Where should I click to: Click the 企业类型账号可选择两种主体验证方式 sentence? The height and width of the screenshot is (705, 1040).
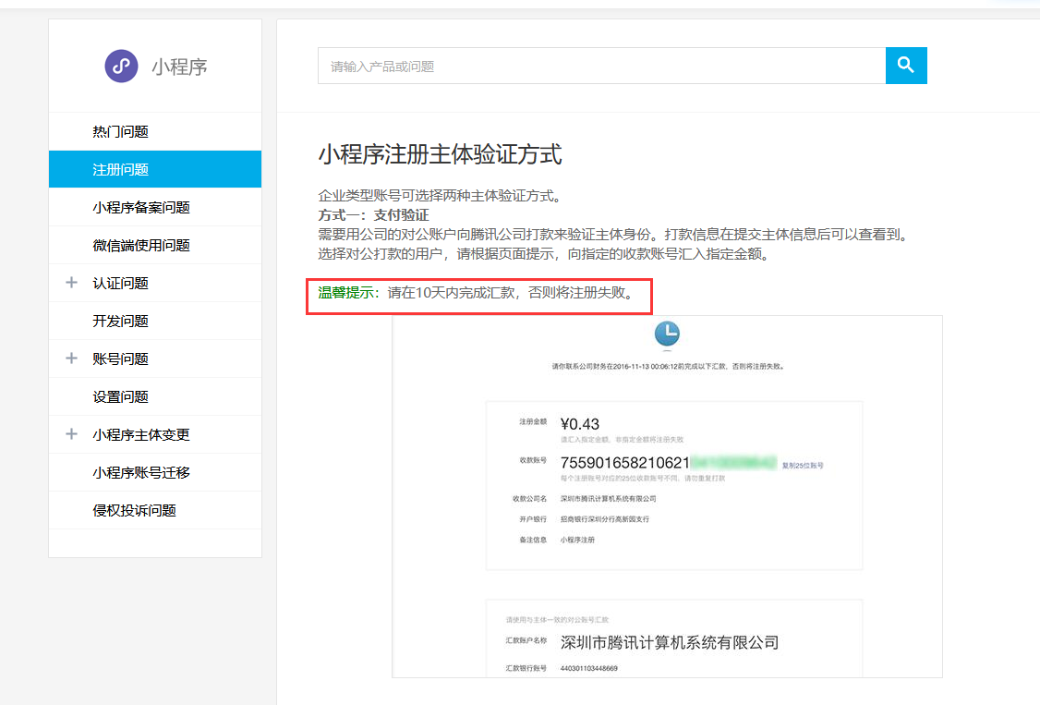[x=441, y=196]
